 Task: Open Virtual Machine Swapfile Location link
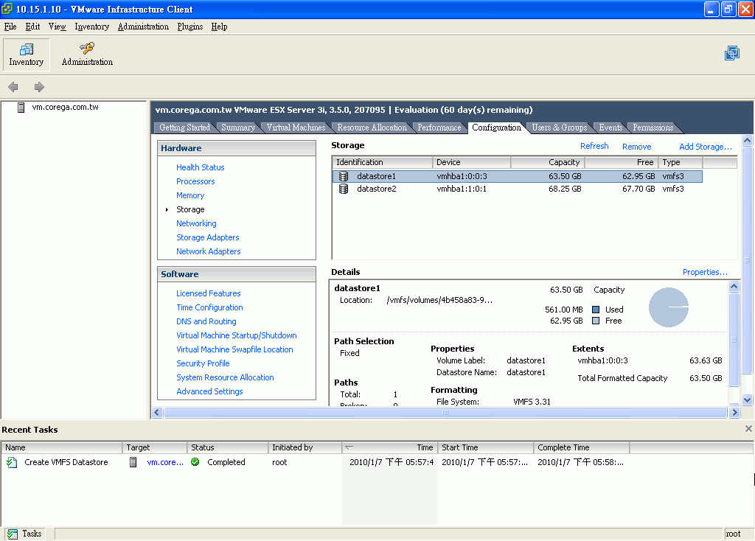click(x=234, y=349)
